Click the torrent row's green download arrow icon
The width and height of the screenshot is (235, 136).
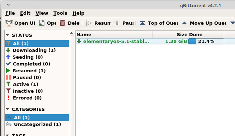[x=79, y=41]
